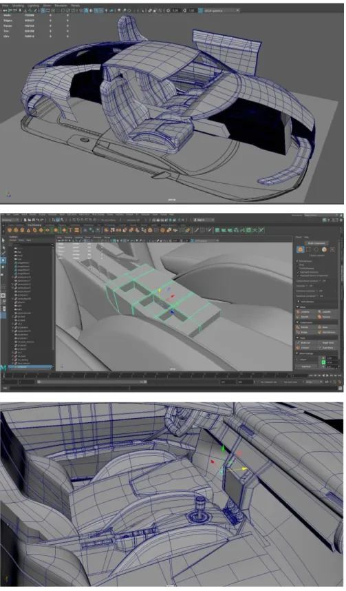
Task: Click the Multi-Cut knife icon on the shelf
Action: pyautogui.click(x=196, y=230)
